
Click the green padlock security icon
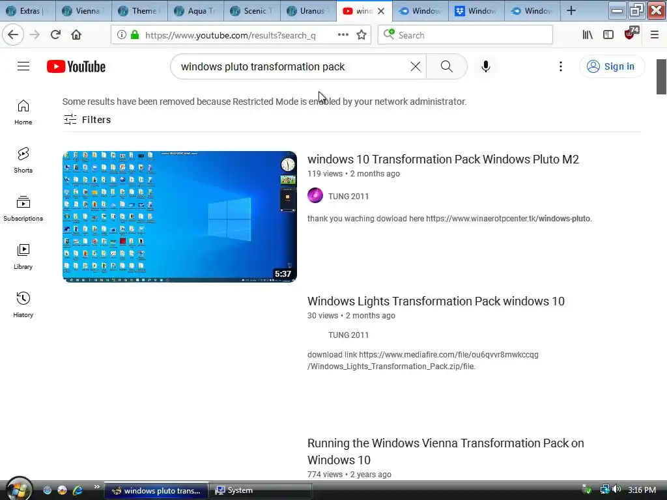pyautogui.click(x=135, y=35)
